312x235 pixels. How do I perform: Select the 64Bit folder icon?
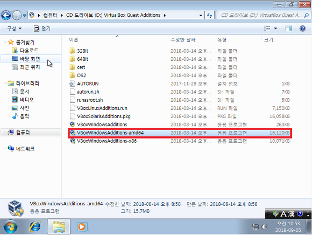[72, 59]
